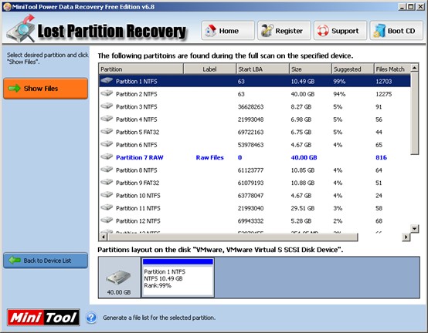Click the drive icon for Partition 2 NTFS
The image size is (428, 333).
pyautogui.click(x=107, y=93)
